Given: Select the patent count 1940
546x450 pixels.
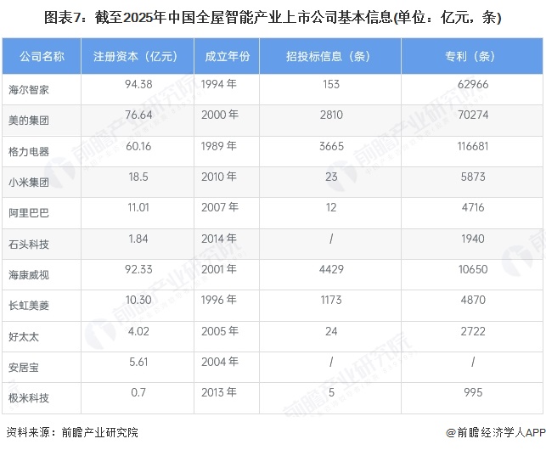Looking at the screenshot, I should pos(473,239).
